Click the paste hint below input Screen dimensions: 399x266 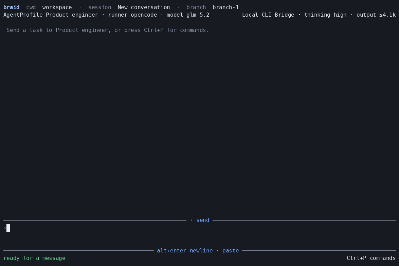pos(231,251)
